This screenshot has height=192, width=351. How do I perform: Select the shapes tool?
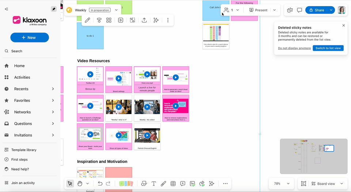point(144,184)
